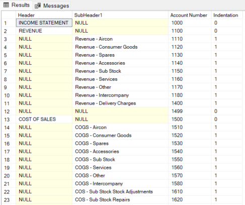Click COS - Sub Stock Repairs cell
This screenshot has height=205, width=245.
pos(120,199)
